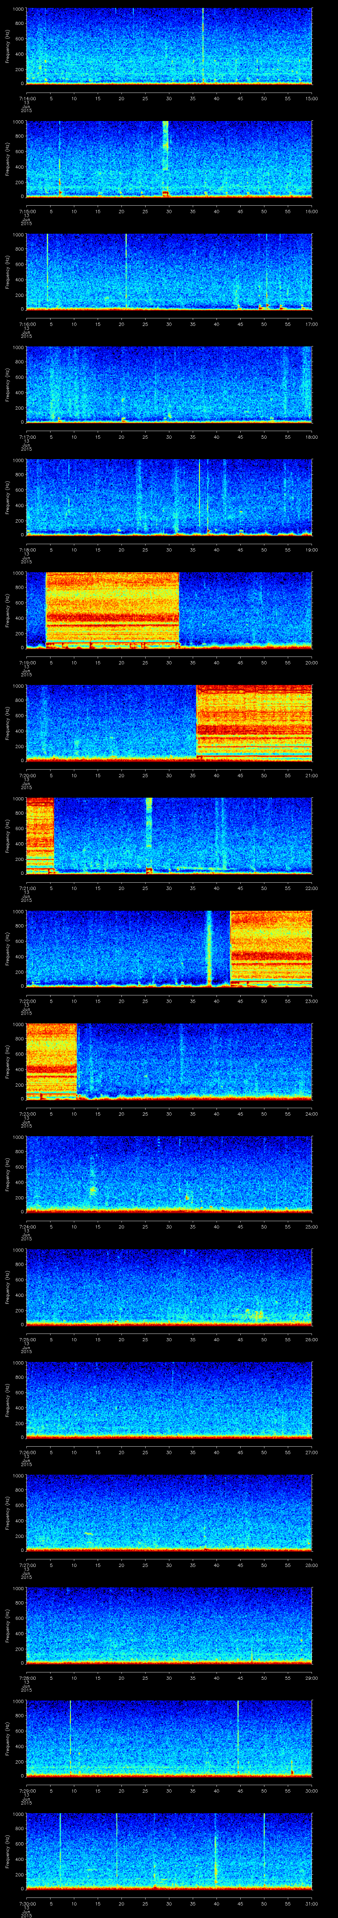Image resolution: width=338 pixels, height=1918 pixels.
Task: Open the 7:17:00 spectrogram panel
Action: pos(169,383)
